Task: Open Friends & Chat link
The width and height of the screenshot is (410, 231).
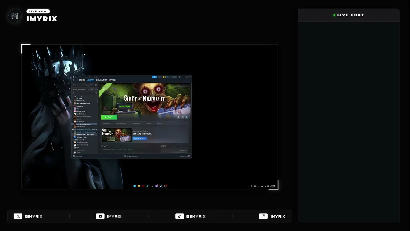Action: tap(184, 156)
